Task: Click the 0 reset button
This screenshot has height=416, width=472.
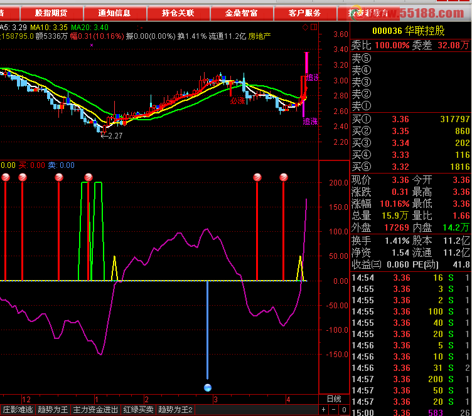Action: [344, 410]
